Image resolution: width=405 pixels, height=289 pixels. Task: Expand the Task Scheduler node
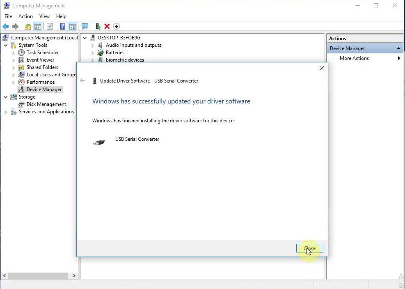(14, 53)
